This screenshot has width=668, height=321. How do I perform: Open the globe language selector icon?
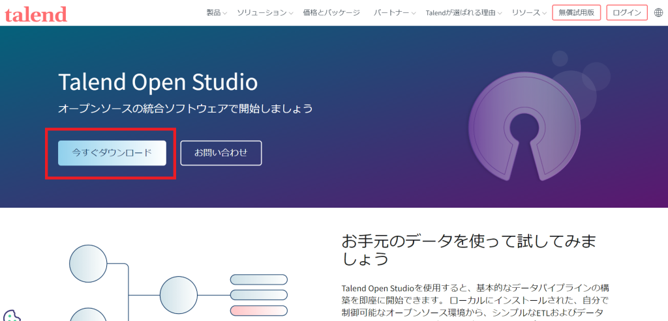[658, 13]
